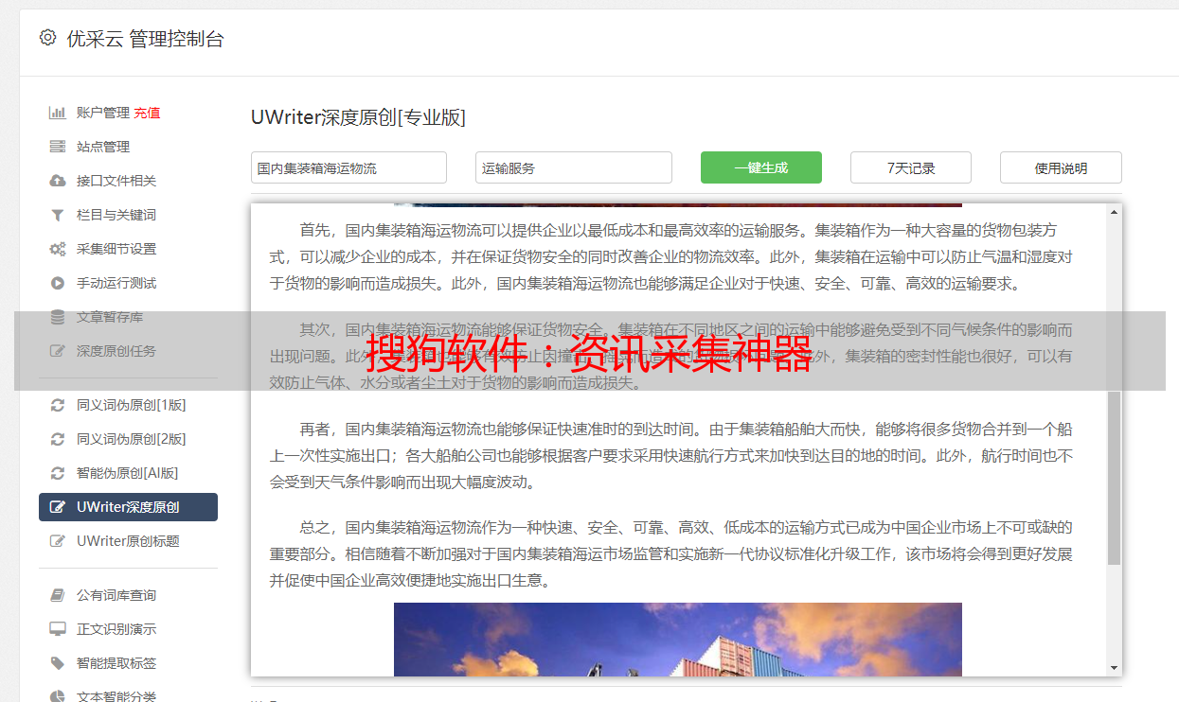Click the book icon next to 公有词库查询
This screenshot has width=1179, height=702.
tap(58, 595)
